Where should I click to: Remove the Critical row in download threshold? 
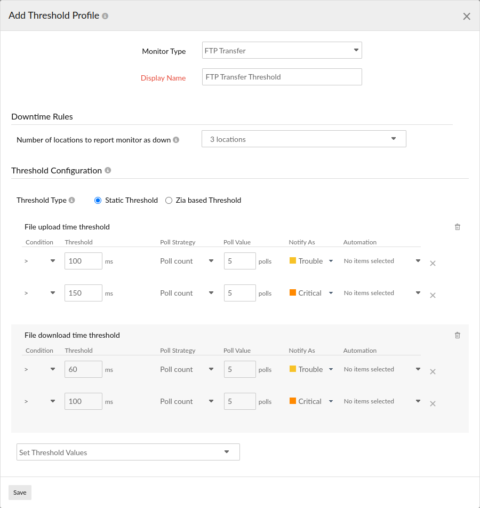coord(433,403)
